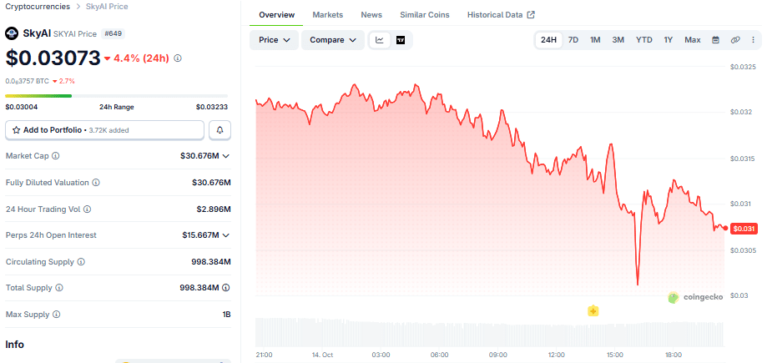The image size is (767, 363).
Task: Select the 3M time range
Action: (618, 40)
